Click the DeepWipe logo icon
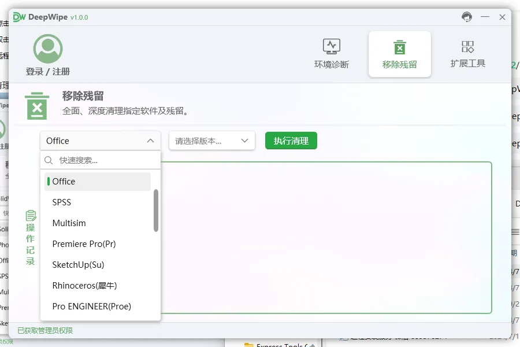 [x=19, y=17]
